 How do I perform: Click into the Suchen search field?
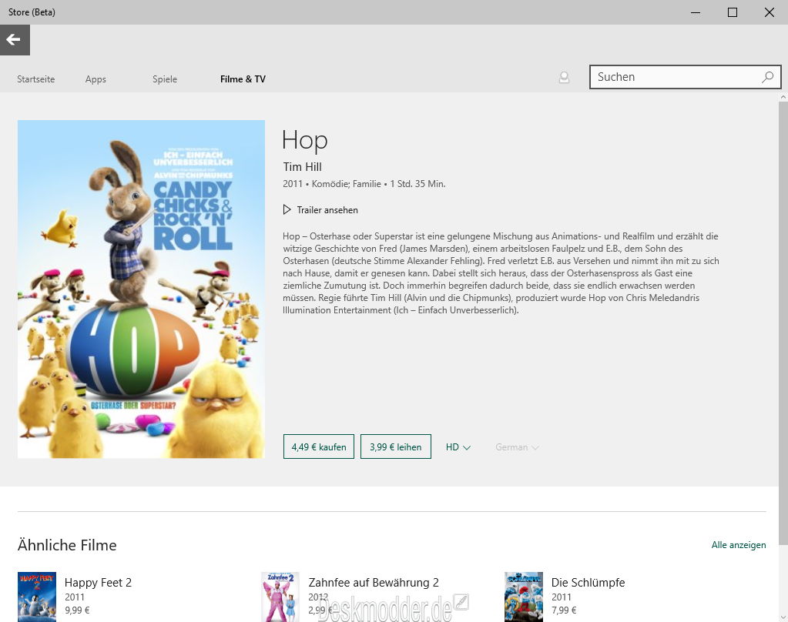coord(674,77)
